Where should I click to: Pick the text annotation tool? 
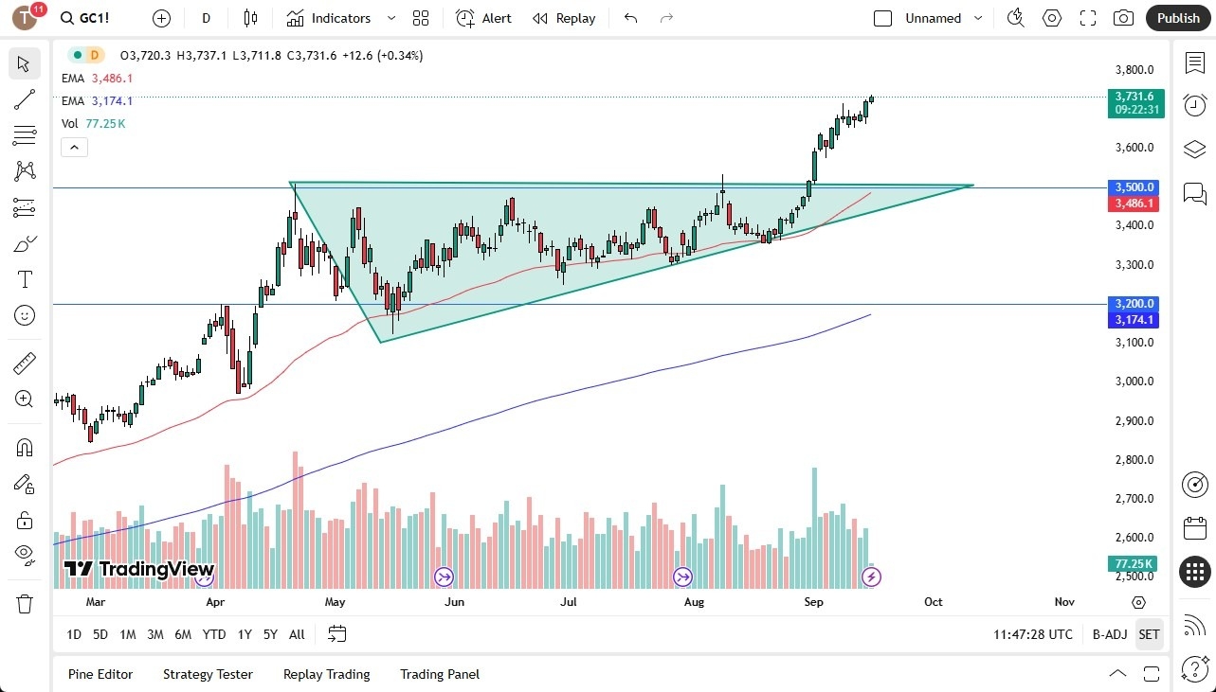pos(25,278)
